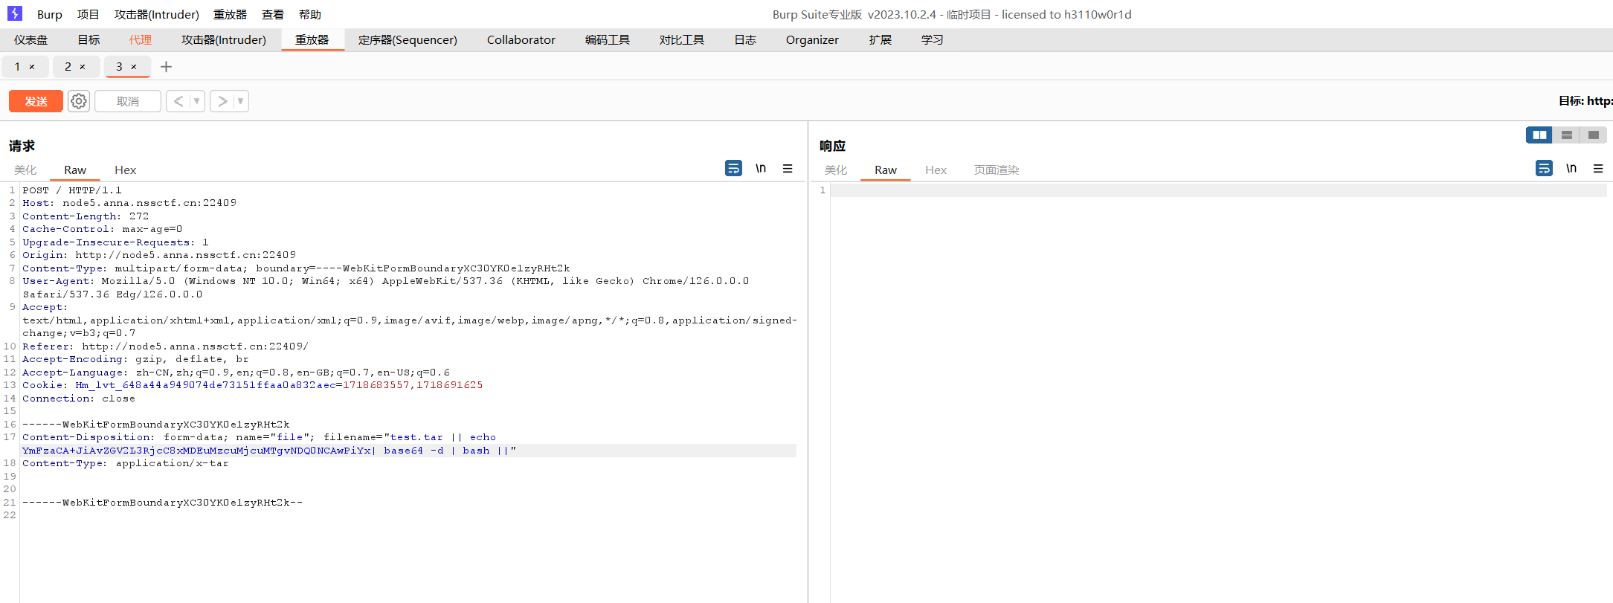Select 美化 view in request panel
The height and width of the screenshot is (603, 1613).
(x=25, y=170)
